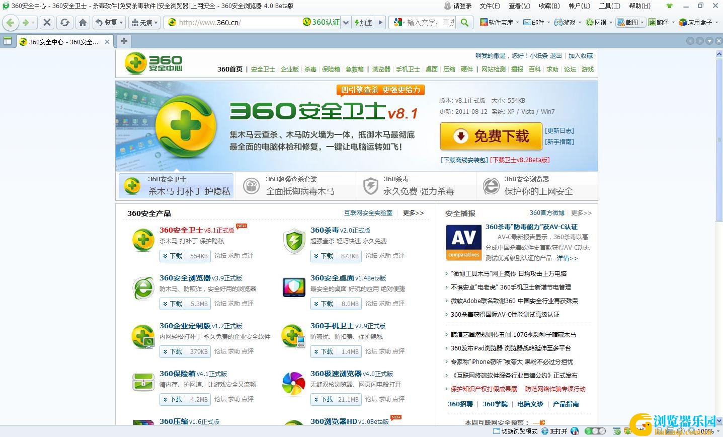Click the green magnifier search button

(x=465, y=23)
